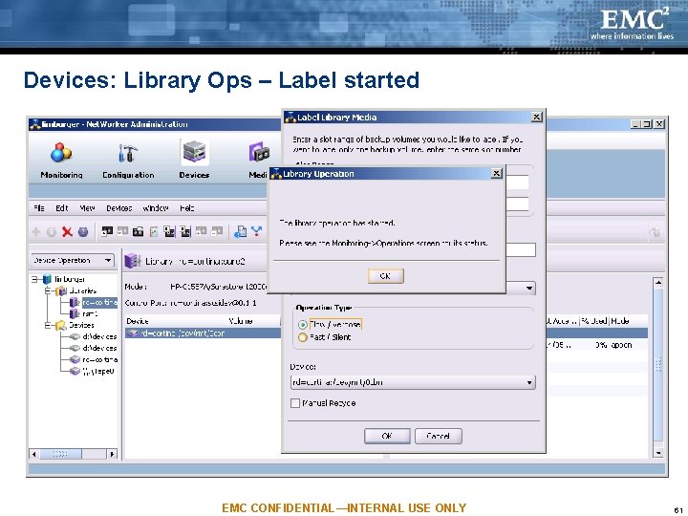Click the % Used column header
688x516 pixels.
coord(594,321)
